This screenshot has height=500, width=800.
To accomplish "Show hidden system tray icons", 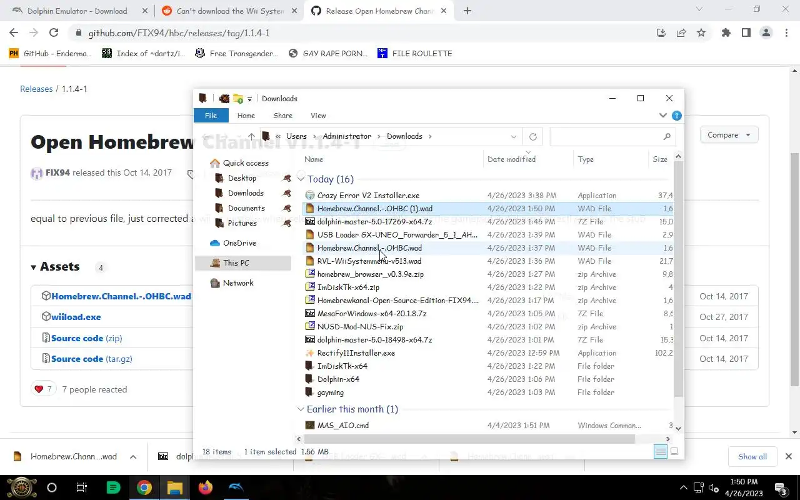I will pyautogui.click(x=683, y=487).
